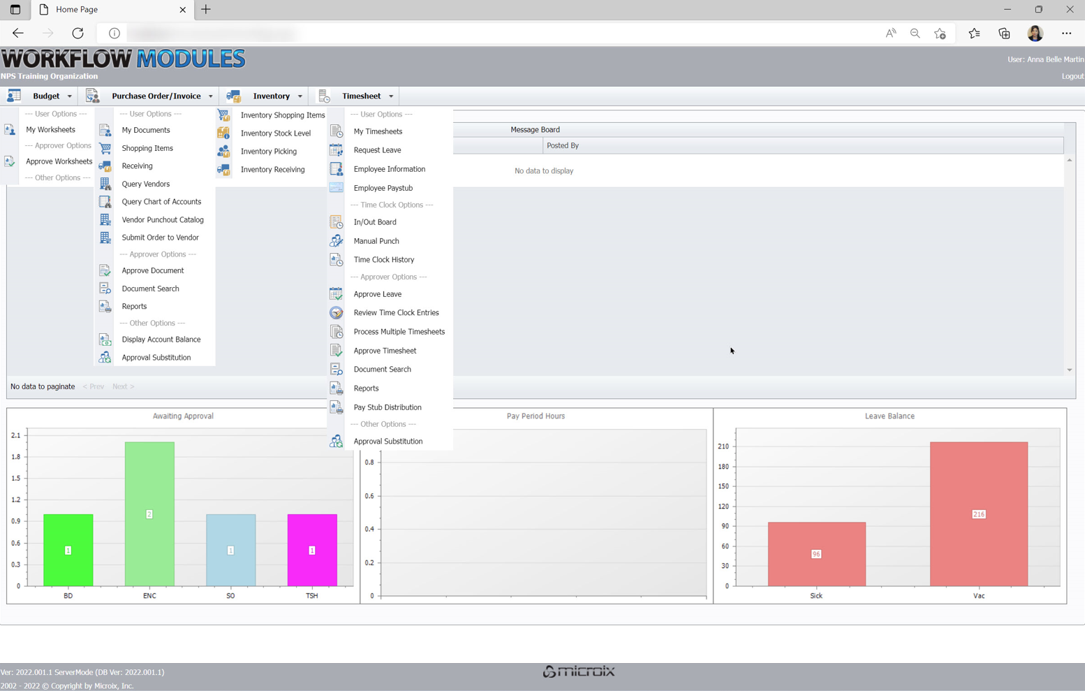The image size is (1085, 691).
Task: Add this page to browser favorites
Action: (x=940, y=34)
